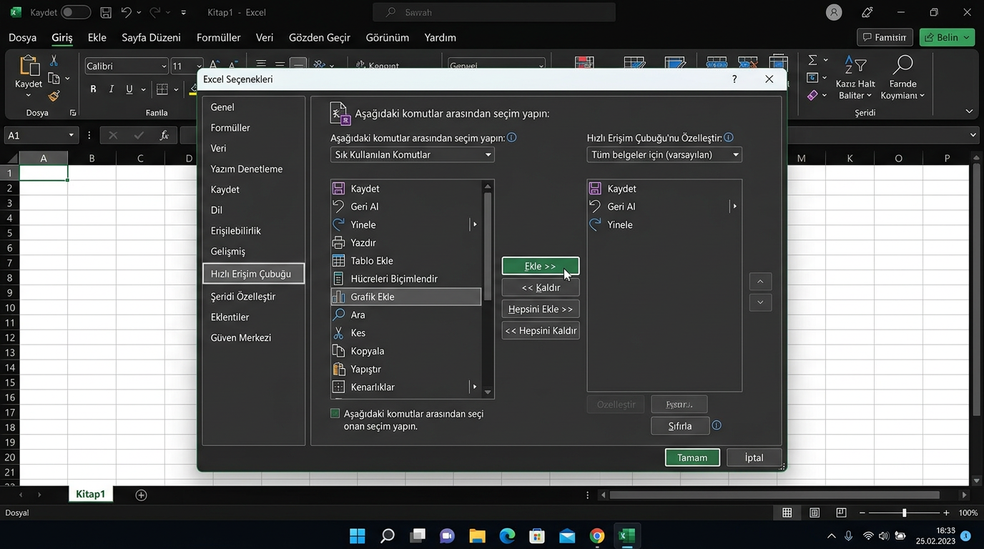Image resolution: width=984 pixels, height=549 pixels.
Task: Toggle the Kaydet autosave switch
Action: 75,13
